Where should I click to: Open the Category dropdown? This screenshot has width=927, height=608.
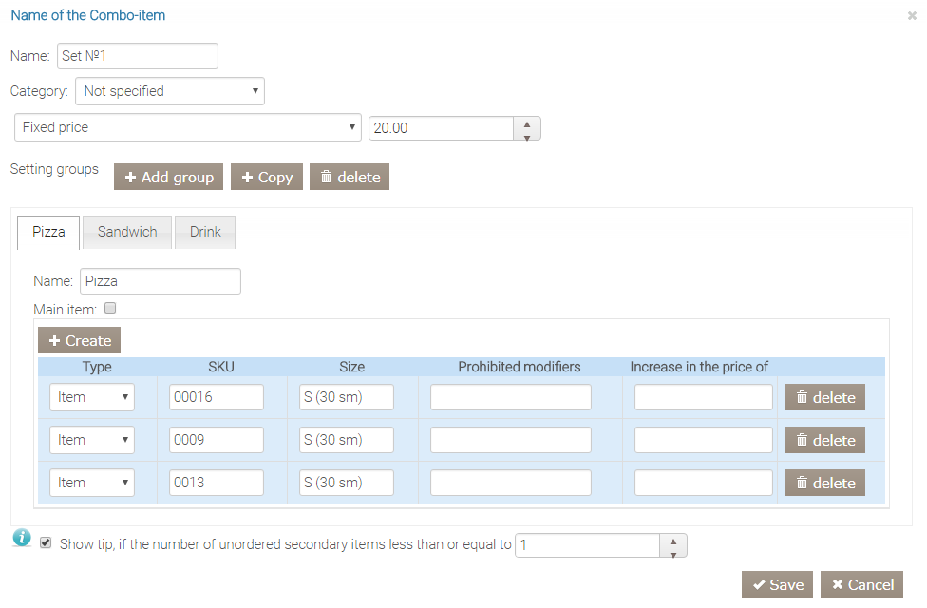tap(169, 91)
